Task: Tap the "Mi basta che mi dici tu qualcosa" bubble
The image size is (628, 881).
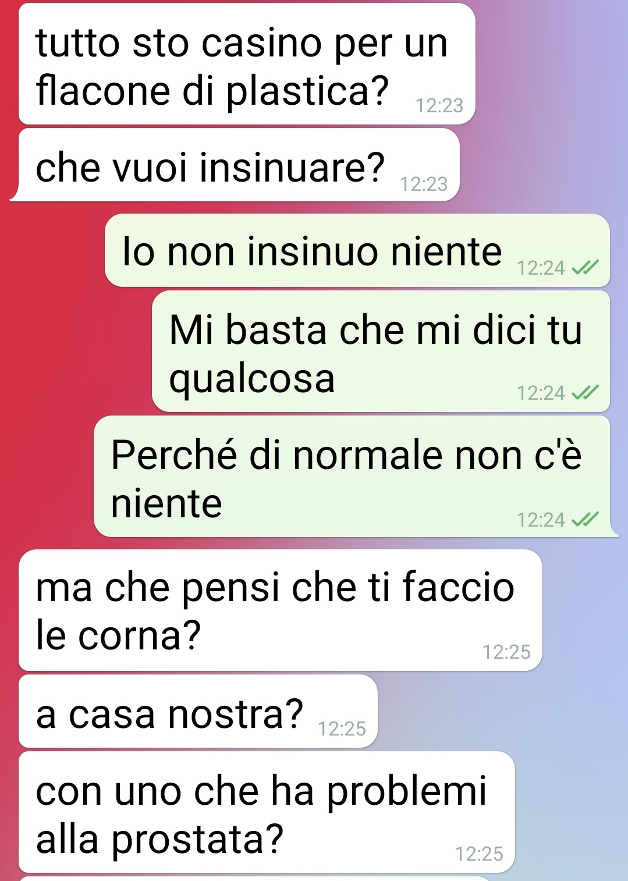Action: (381, 351)
